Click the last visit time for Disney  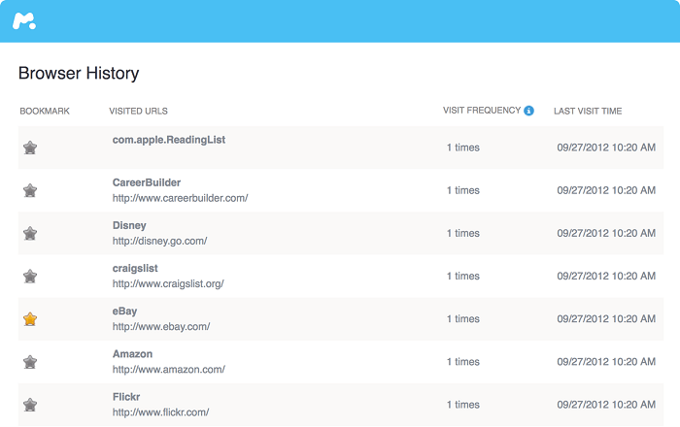pos(606,234)
